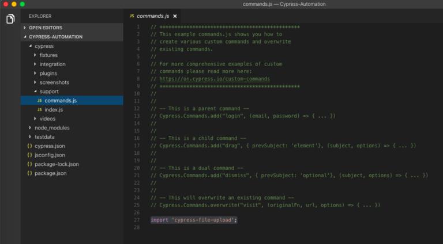443x244 pixels.
Task: Open the on.cypress.io custom-commands link
Action: click(215, 79)
